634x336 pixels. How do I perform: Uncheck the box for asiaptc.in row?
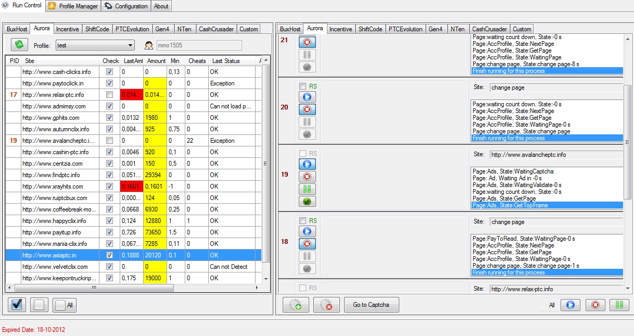[109, 255]
